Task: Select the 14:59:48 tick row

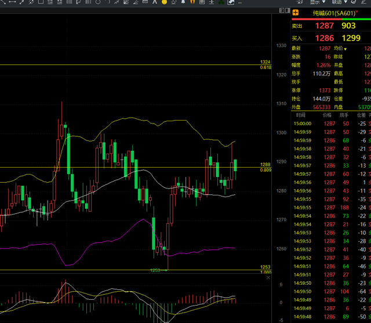Action: (331, 317)
